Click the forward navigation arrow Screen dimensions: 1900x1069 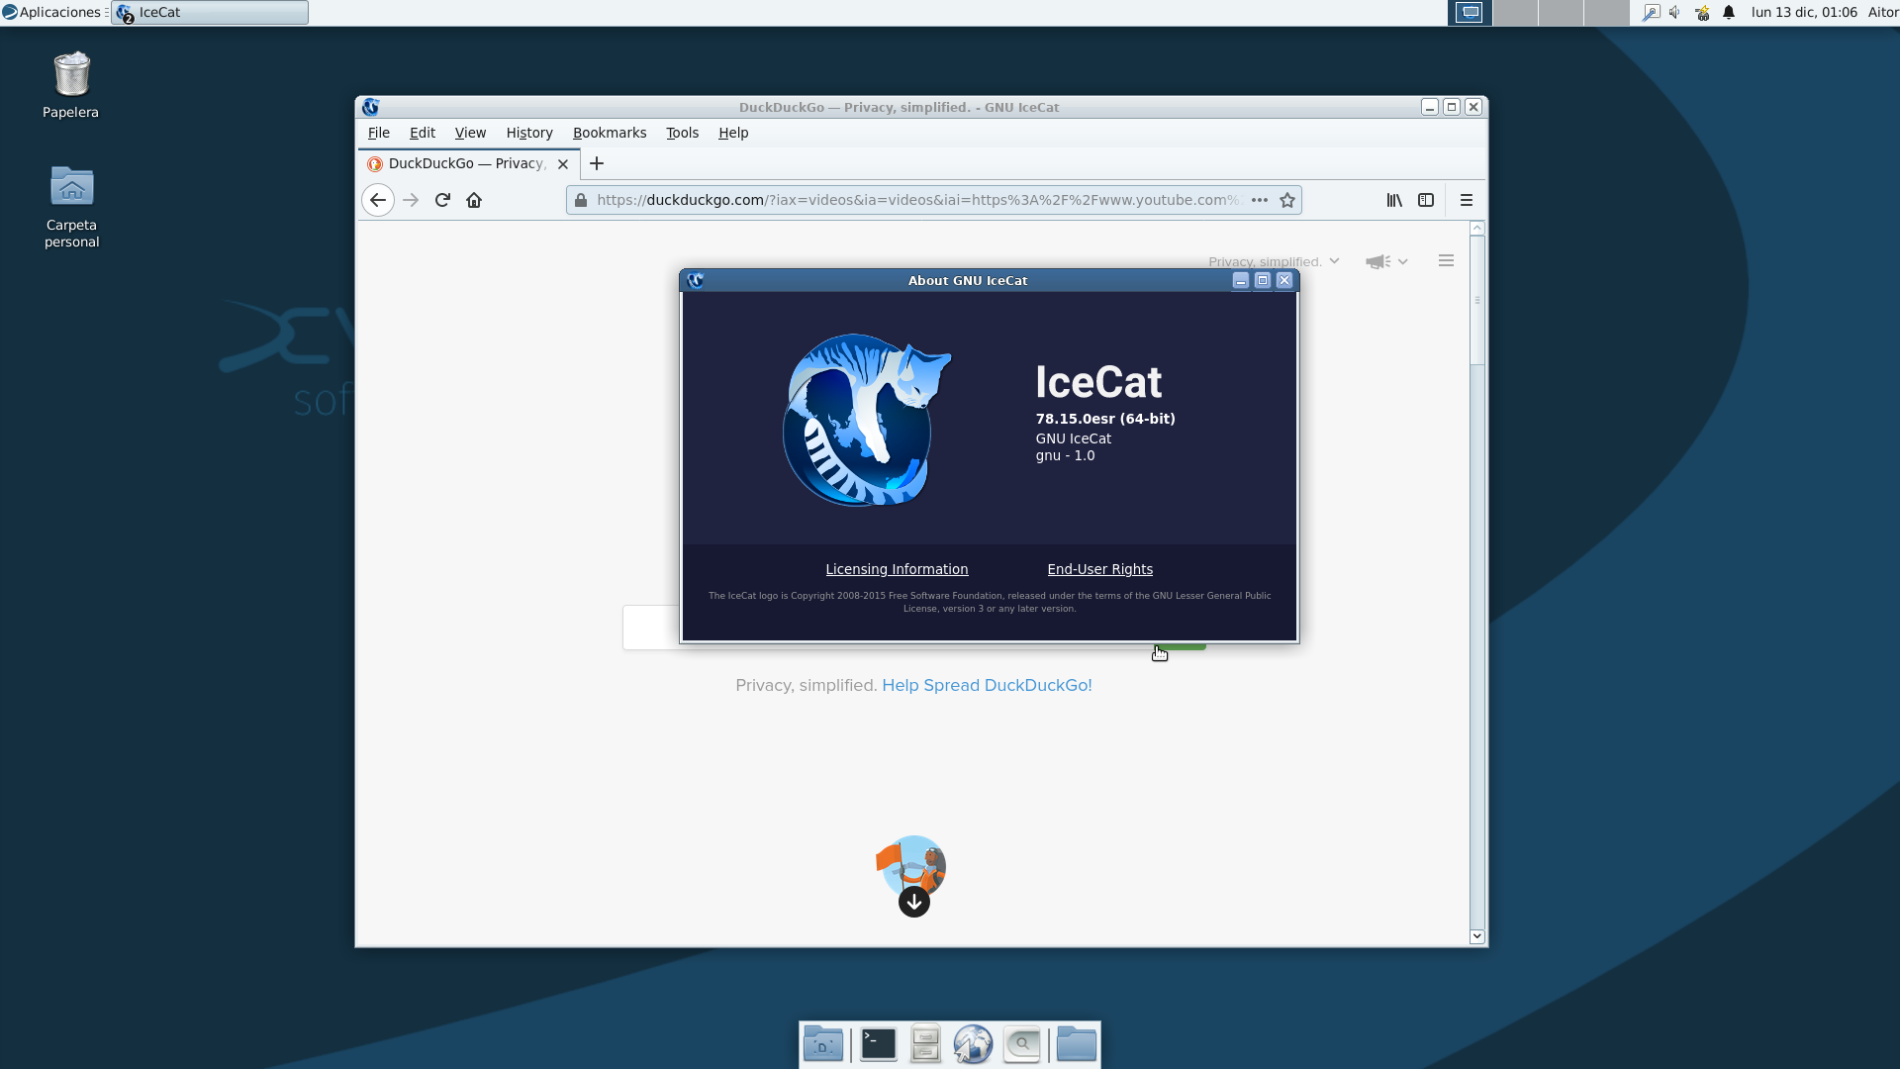tap(411, 200)
